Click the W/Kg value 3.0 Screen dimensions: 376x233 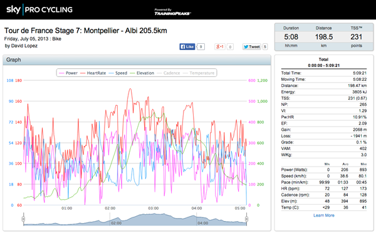point(363,155)
